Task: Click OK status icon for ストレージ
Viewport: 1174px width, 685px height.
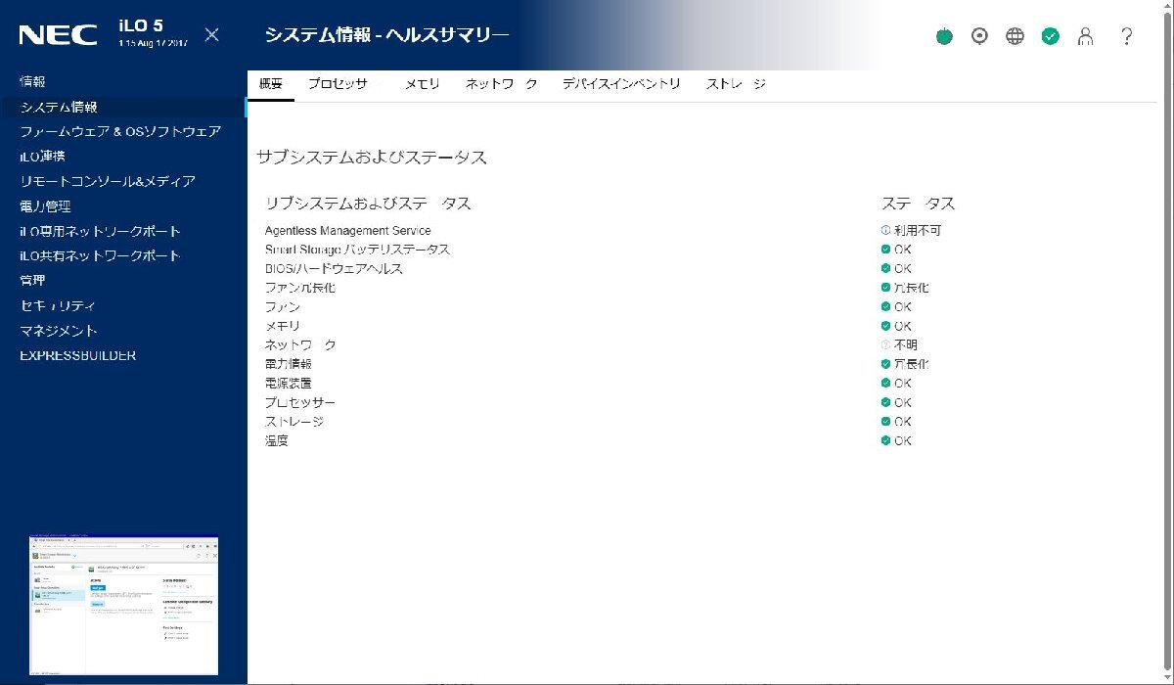Action: (x=885, y=422)
